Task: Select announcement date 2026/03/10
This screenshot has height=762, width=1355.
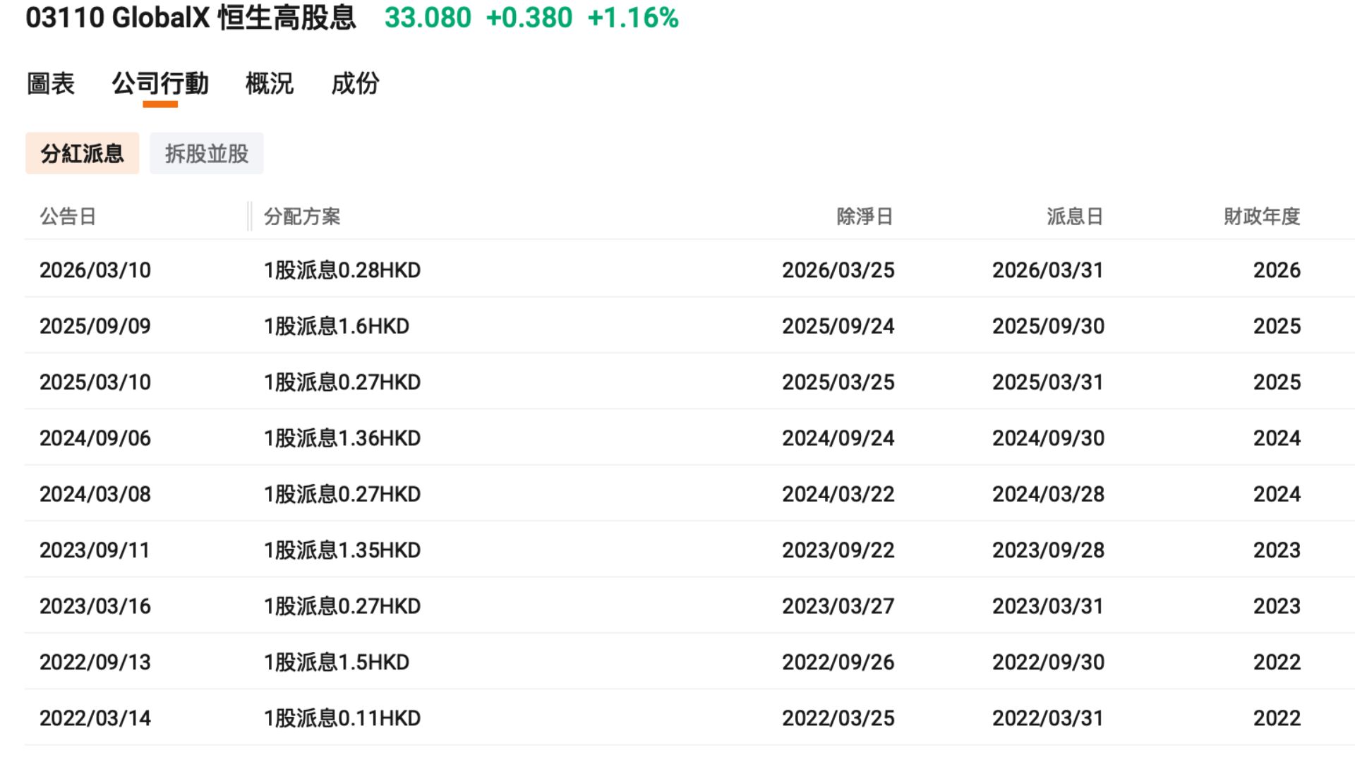Action: [x=95, y=270]
